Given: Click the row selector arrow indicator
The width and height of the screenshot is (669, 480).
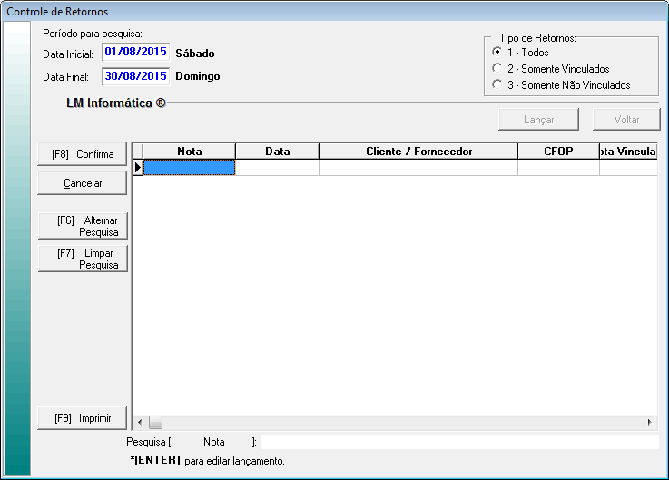Looking at the screenshot, I should tap(138, 168).
